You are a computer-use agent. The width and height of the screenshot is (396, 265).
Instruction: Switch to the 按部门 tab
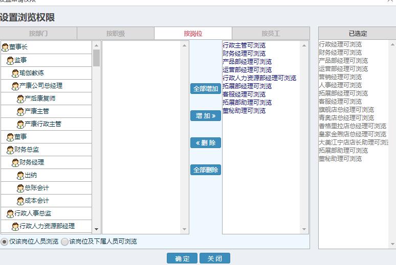click(x=38, y=34)
